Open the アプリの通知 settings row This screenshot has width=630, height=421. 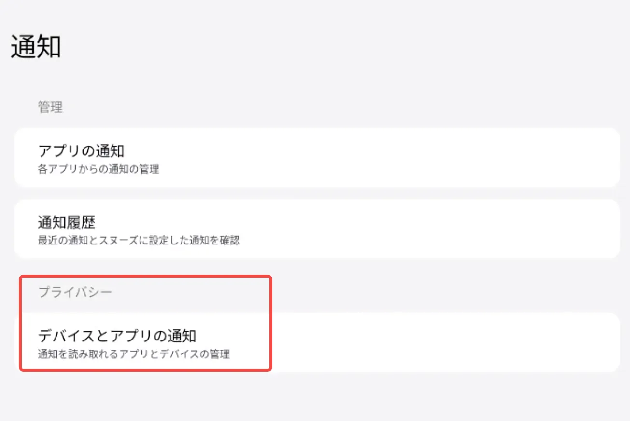point(317,158)
